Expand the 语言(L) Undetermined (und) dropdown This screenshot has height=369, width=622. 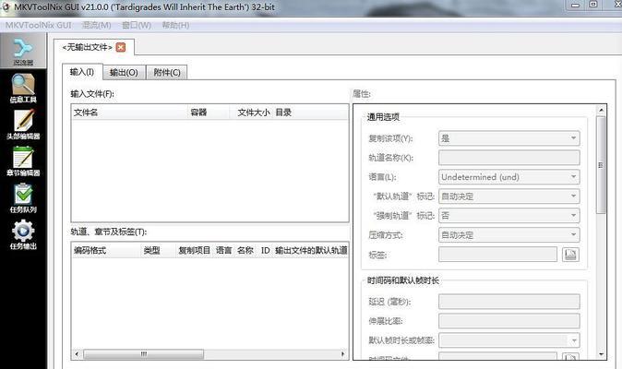[x=508, y=177]
